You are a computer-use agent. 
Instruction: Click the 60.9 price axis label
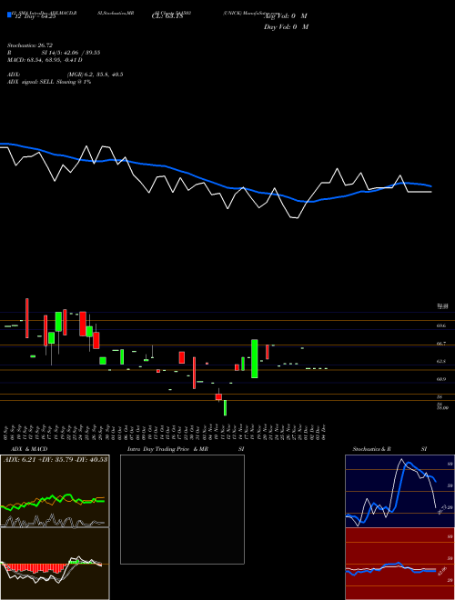441,379
